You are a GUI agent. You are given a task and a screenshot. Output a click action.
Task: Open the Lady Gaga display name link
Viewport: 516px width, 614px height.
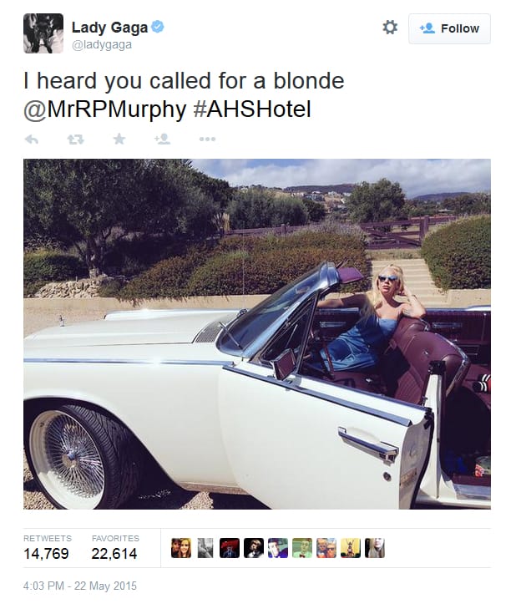pos(109,28)
